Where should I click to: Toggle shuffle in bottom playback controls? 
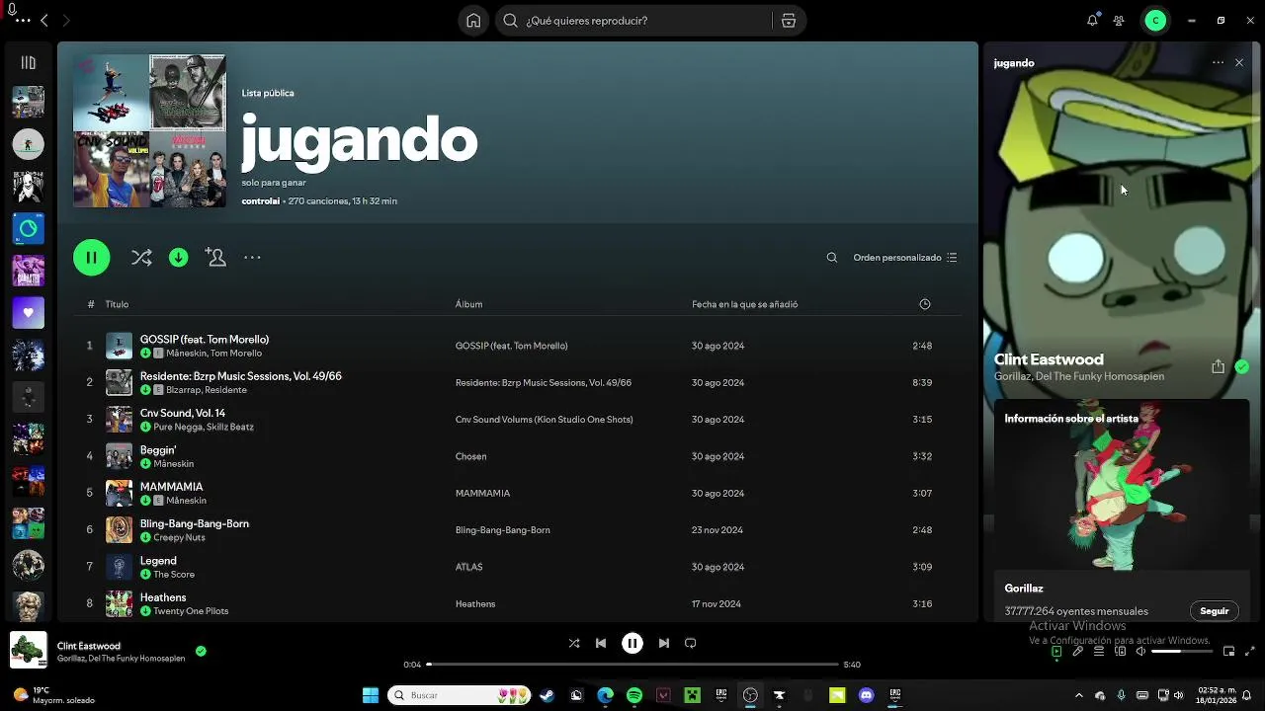574,643
